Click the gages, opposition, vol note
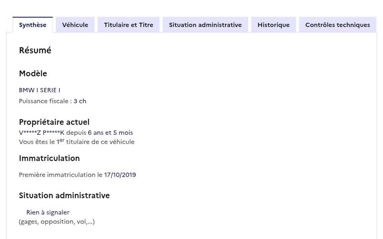Screen dimensions: 383x239 pyautogui.click(x=56, y=221)
